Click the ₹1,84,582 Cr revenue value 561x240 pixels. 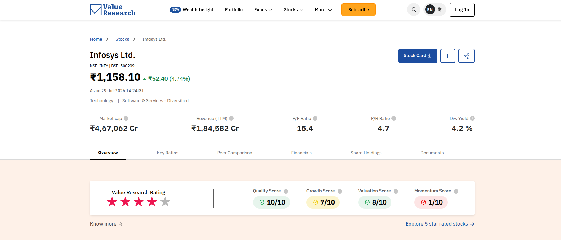click(215, 129)
